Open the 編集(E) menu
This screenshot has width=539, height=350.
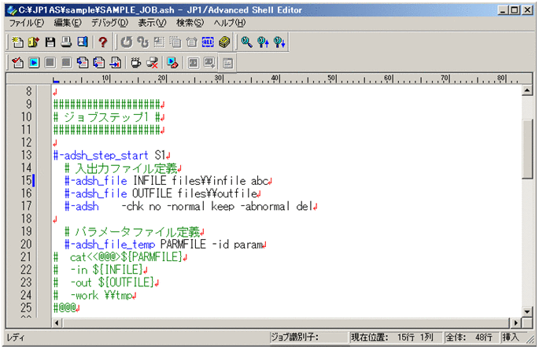coord(68,23)
